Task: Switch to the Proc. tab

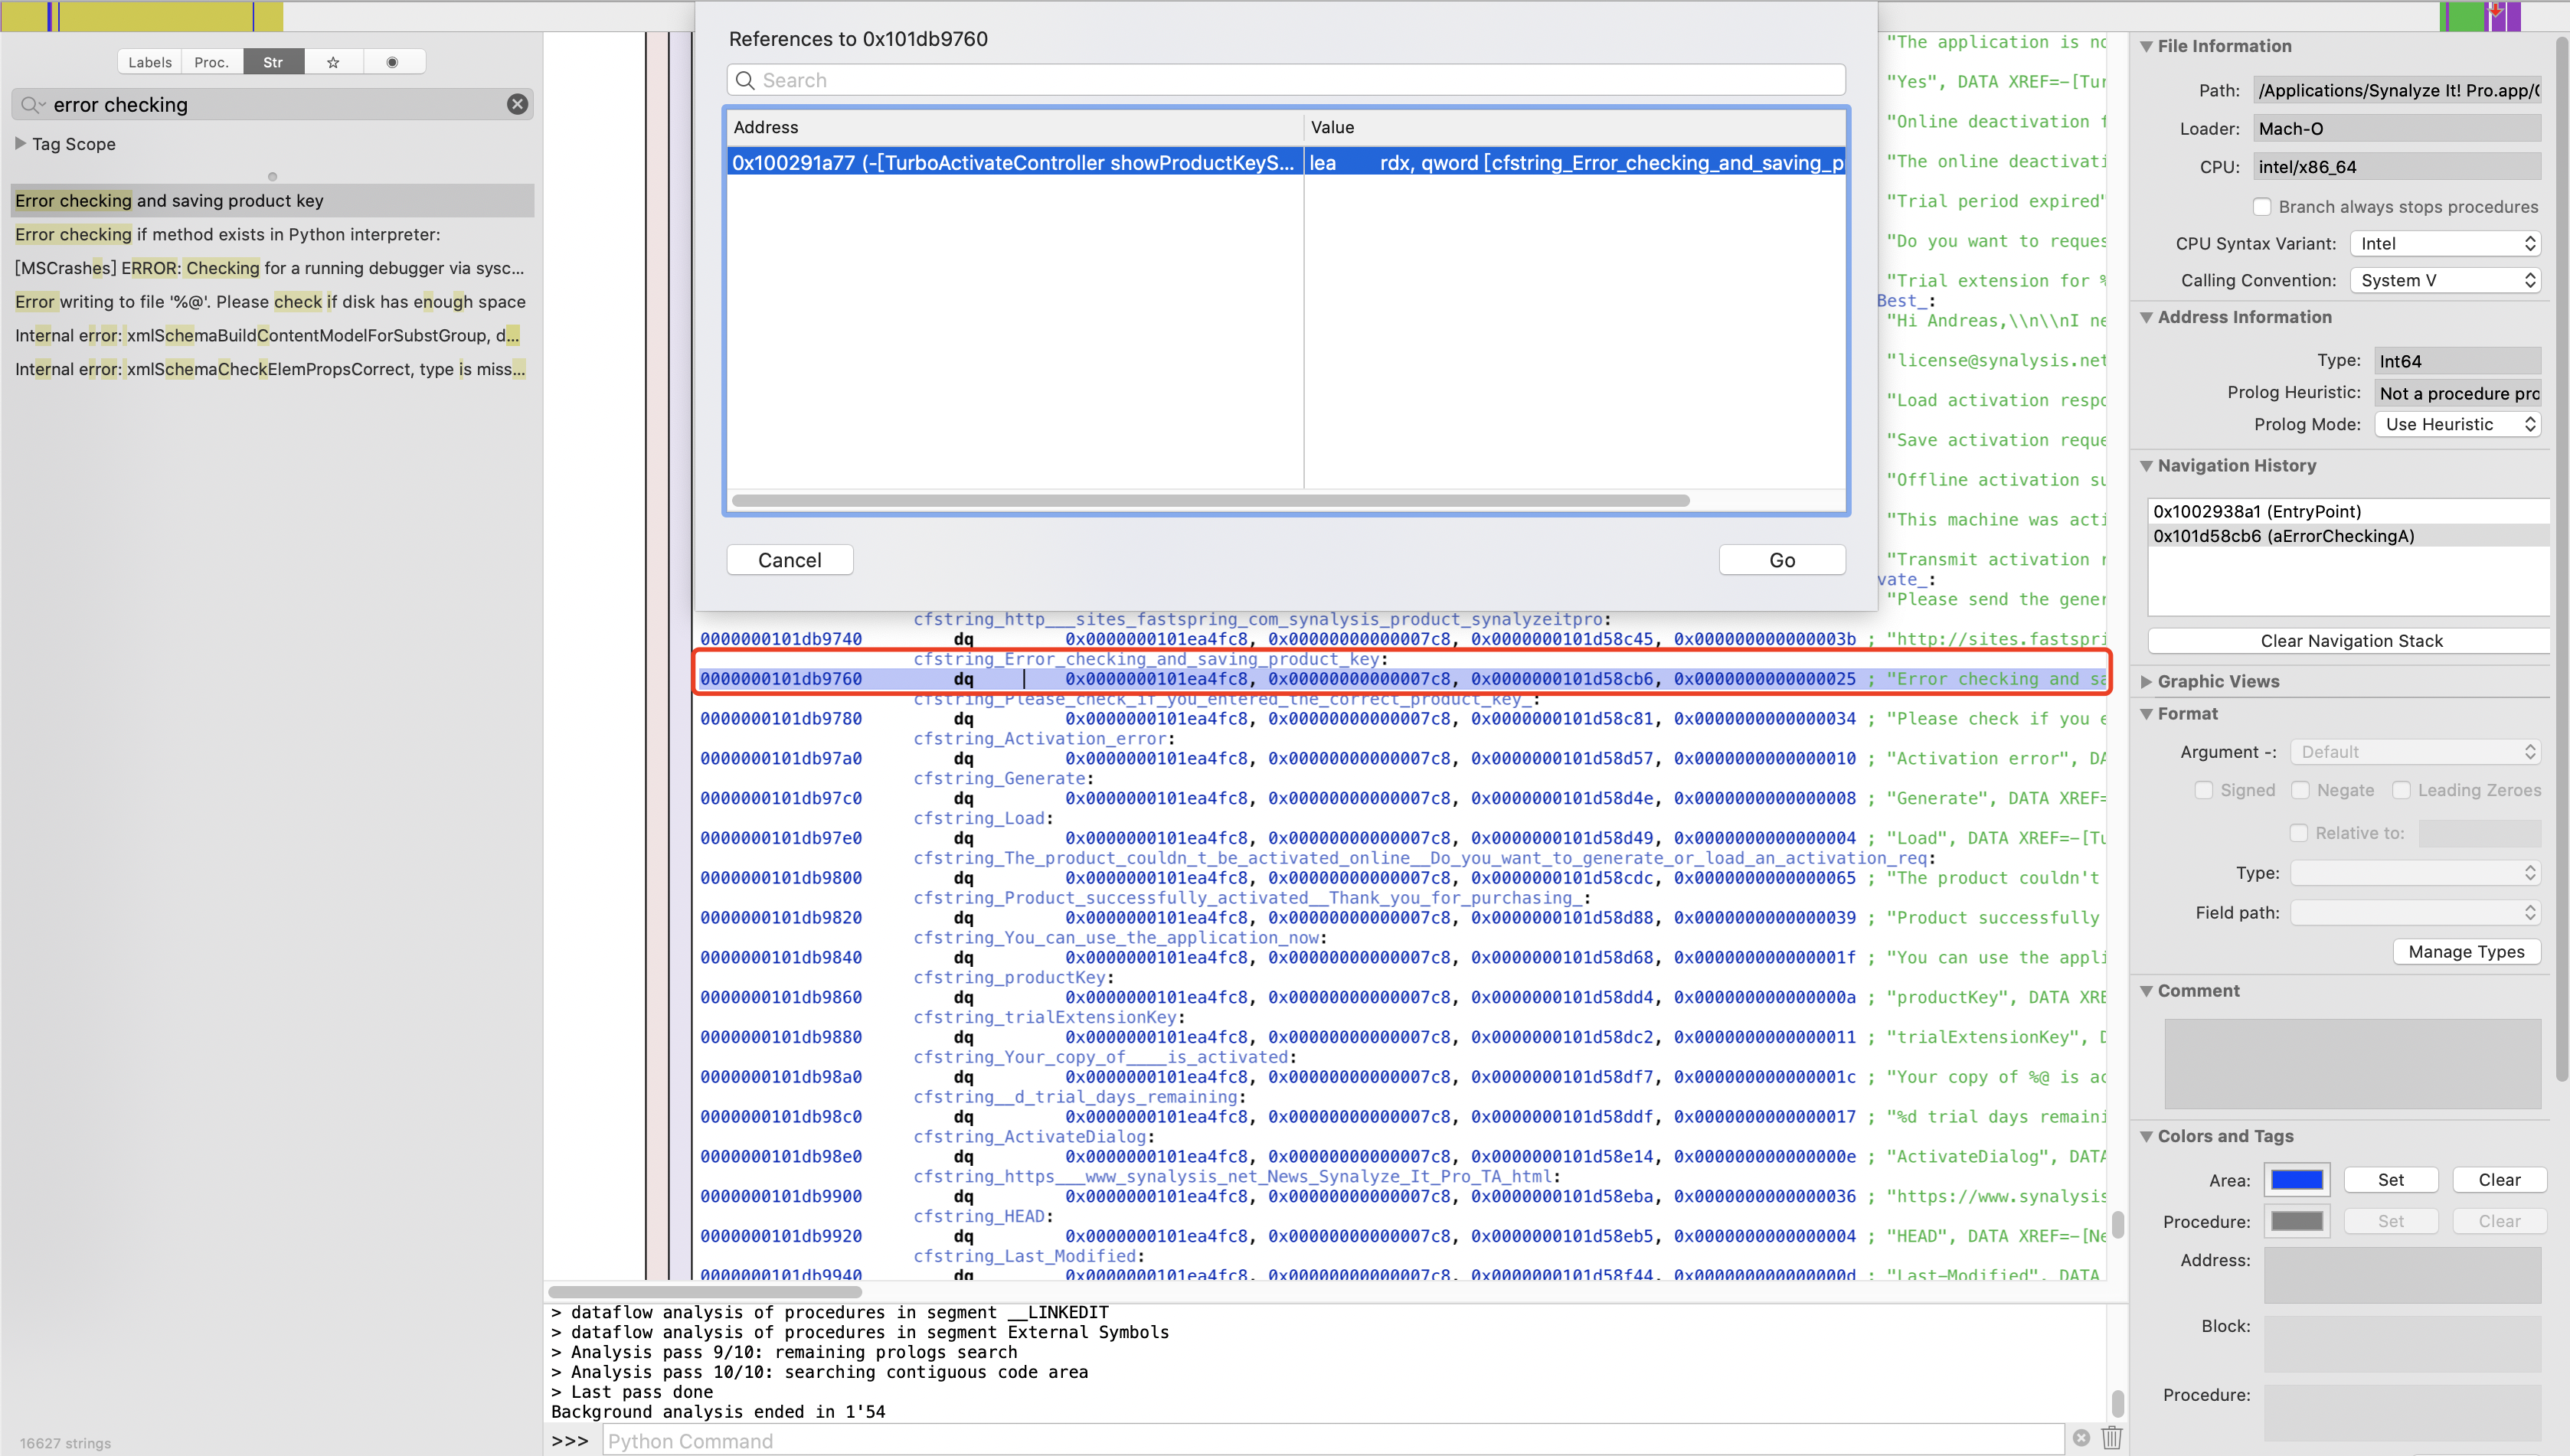Action: click(211, 62)
